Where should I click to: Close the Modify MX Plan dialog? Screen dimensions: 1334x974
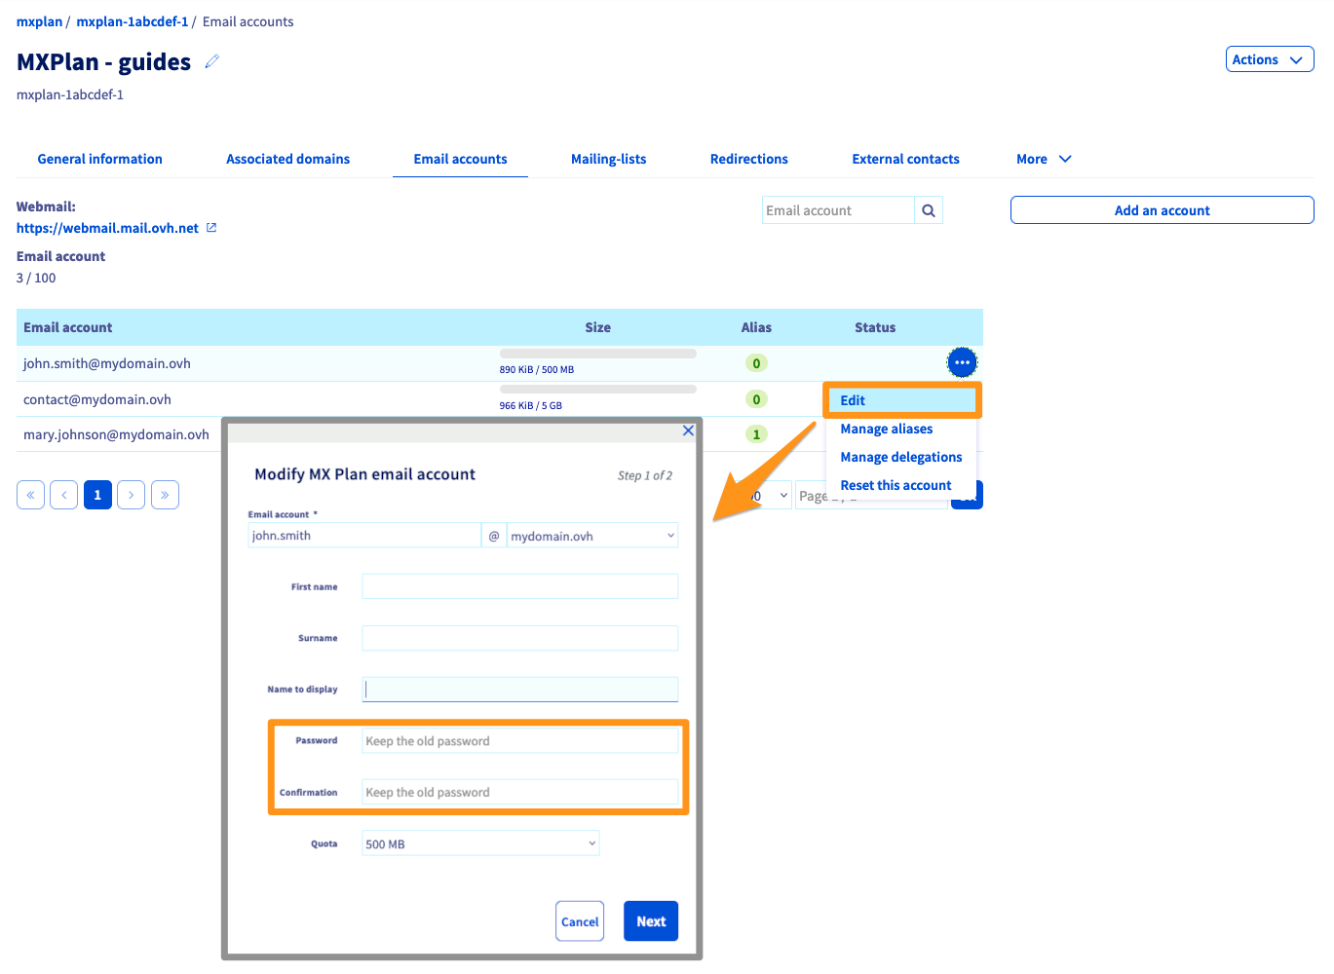pyautogui.click(x=688, y=431)
